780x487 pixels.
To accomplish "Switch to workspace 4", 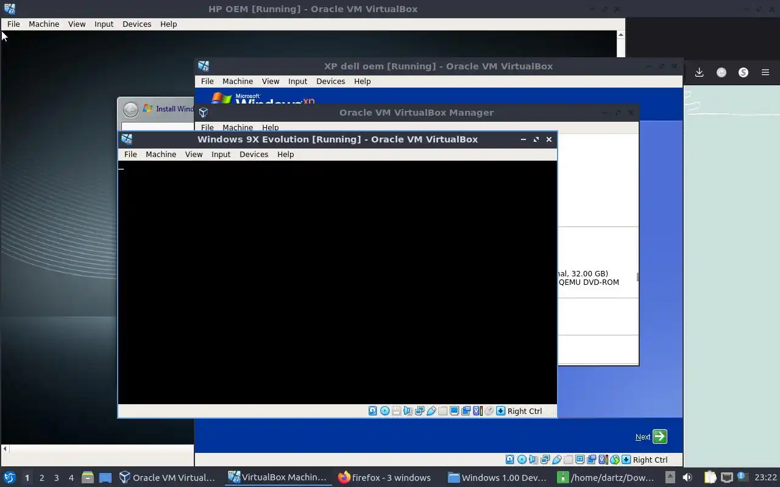I will click(x=71, y=478).
